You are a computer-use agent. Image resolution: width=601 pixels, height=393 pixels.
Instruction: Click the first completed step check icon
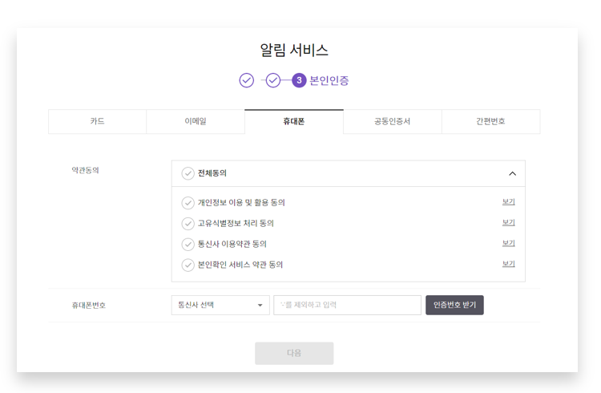[x=247, y=80]
